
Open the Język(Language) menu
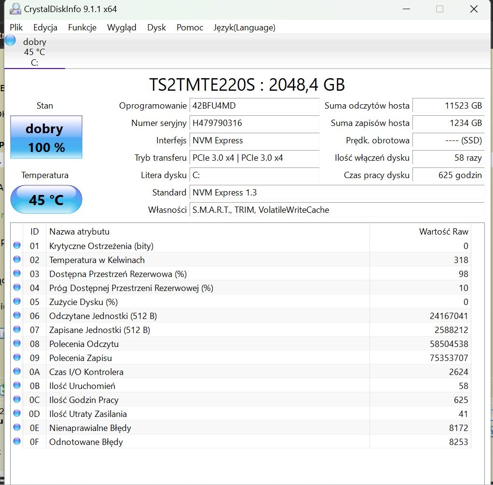(244, 28)
